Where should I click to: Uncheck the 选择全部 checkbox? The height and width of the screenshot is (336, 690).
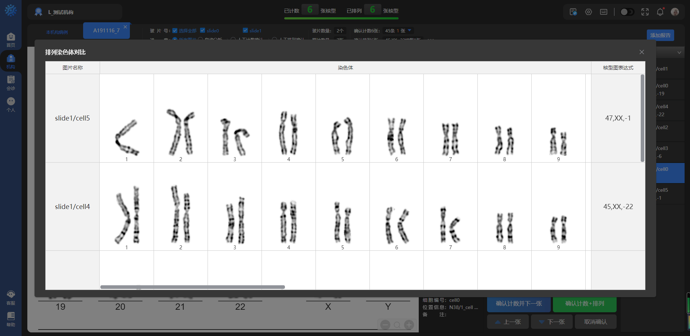pyautogui.click(x=175, y=31)
